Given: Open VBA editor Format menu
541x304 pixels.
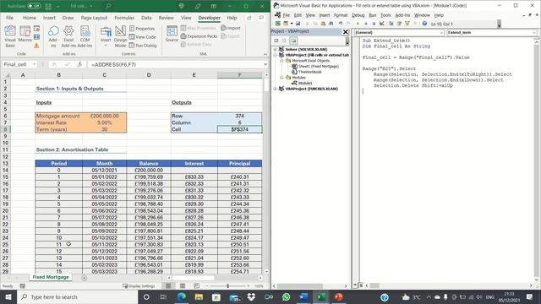Looking at the screenshot, I should [341, 15].
